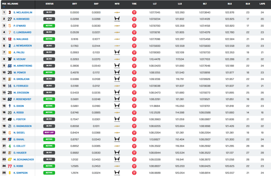The width and height of the screenshot is (271, 176).
Task: Click the Honda logo in G. Rahal's row
Action: 117,139
